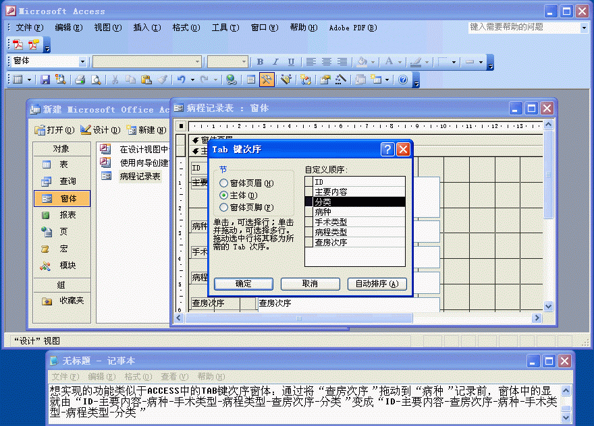This screenshot has height=426, width=594.
Task: Click row selector beside 病程类型
Action: (309, 232)
